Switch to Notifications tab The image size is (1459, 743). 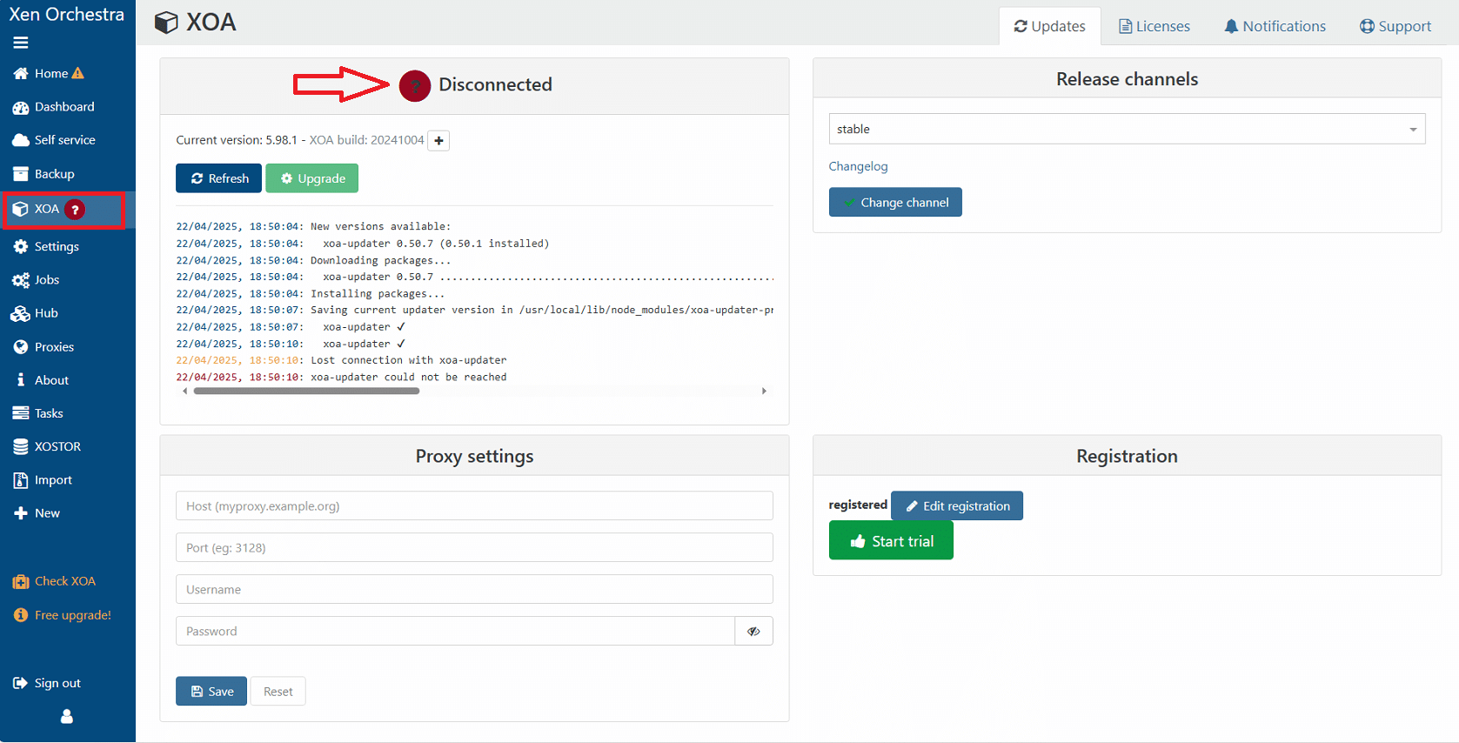point(1275,26)
